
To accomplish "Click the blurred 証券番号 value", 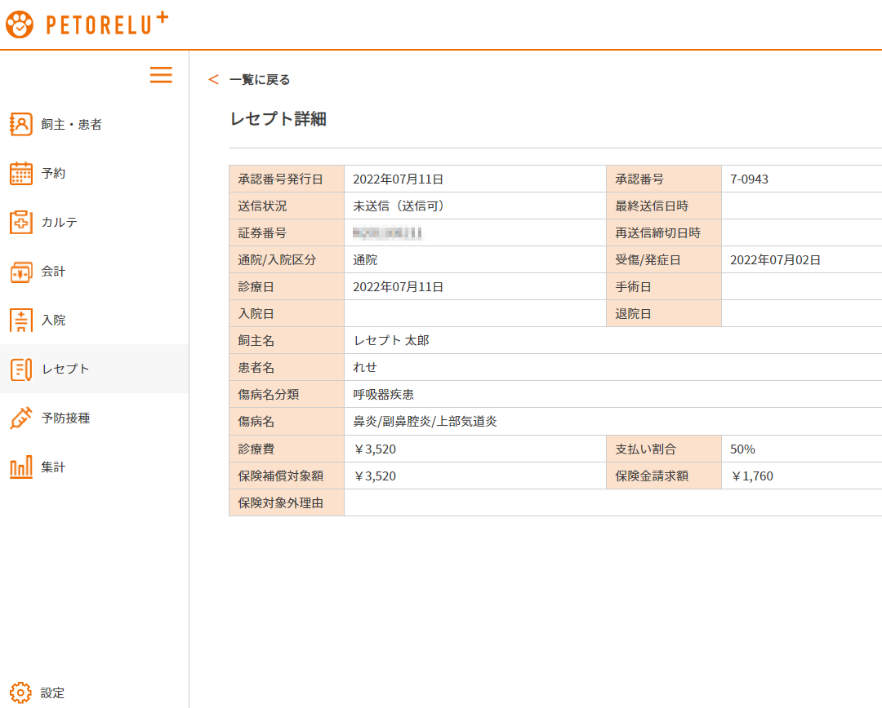I will pos(388,233).
